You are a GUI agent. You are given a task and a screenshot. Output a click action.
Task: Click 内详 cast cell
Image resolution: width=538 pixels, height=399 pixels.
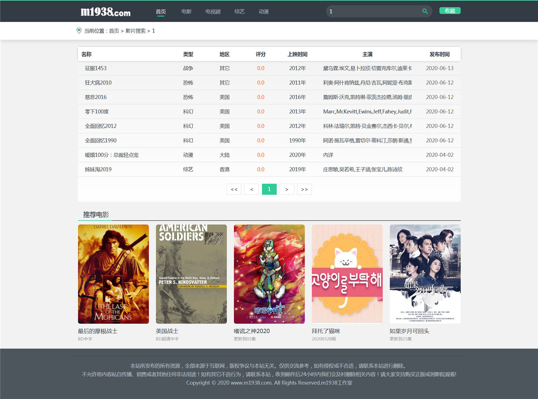point(328,155)
